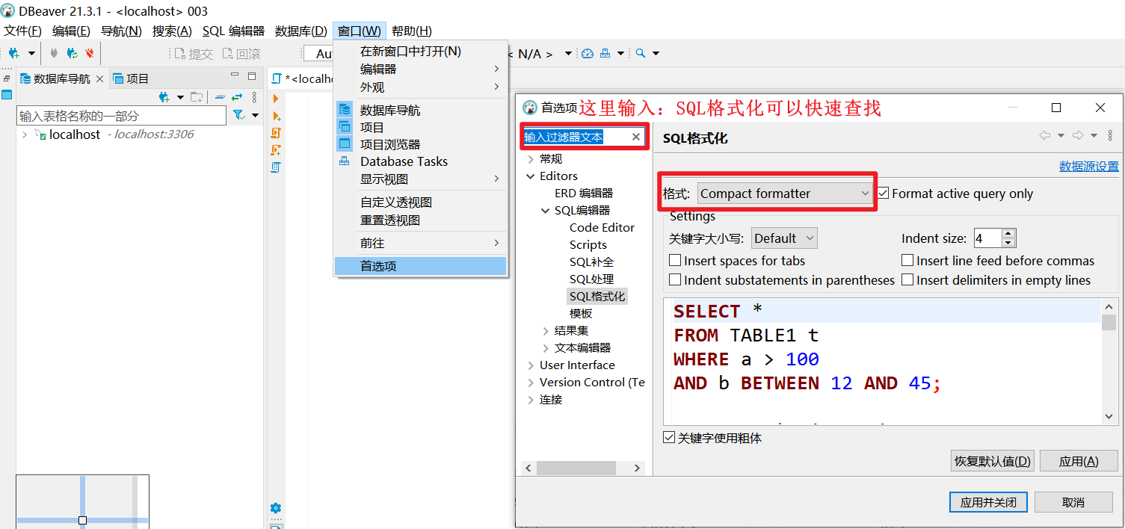
Task: Open dropdown arrow beside filter funnel icon
Action: point(255,115)
